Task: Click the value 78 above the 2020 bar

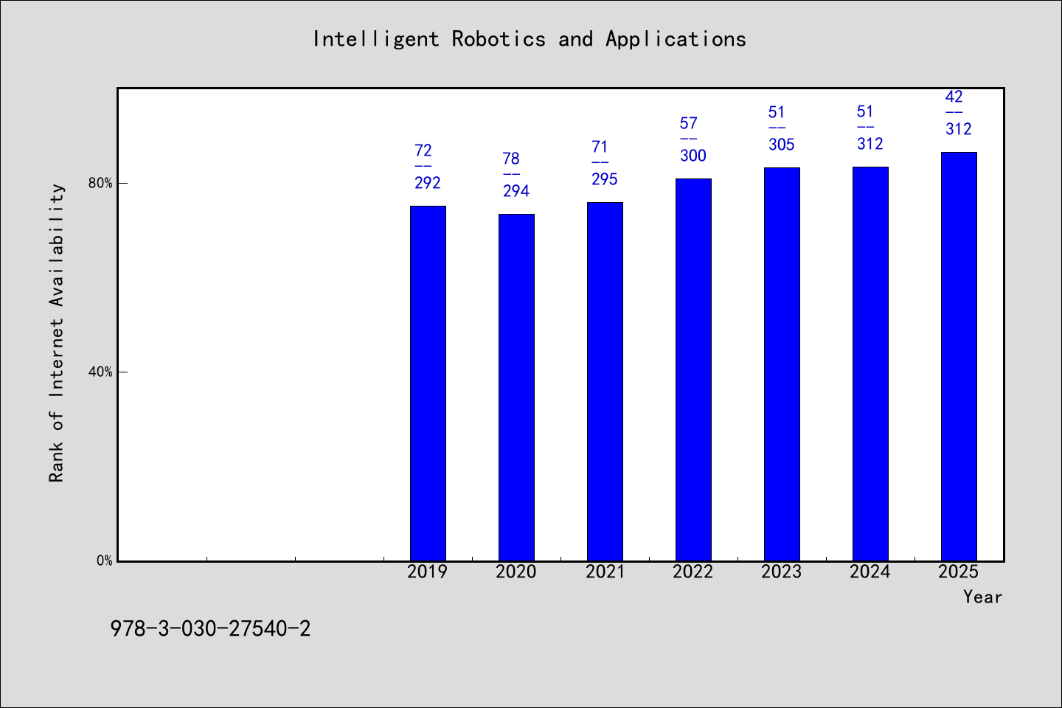Action: (511, 159)
